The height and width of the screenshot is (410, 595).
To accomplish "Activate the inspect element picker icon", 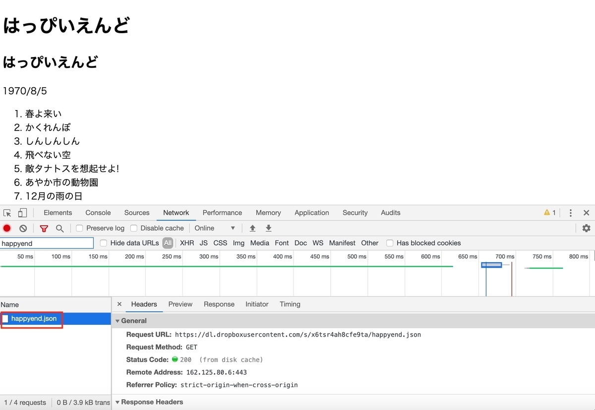I will pyautogui.click(x=7, y=213).
